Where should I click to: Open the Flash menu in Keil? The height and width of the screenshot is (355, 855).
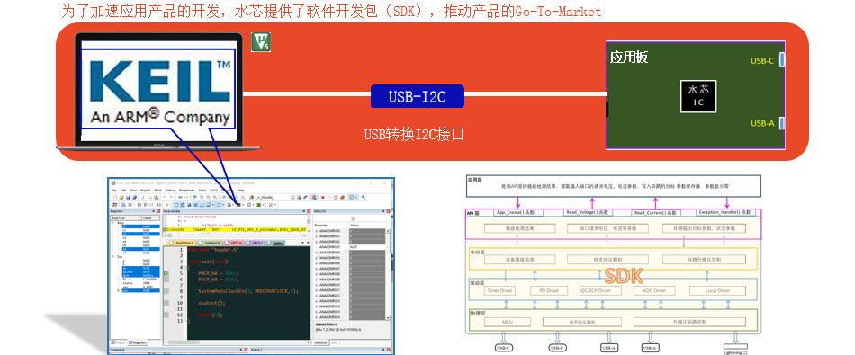pyautogui.click(x=158, y=190)
